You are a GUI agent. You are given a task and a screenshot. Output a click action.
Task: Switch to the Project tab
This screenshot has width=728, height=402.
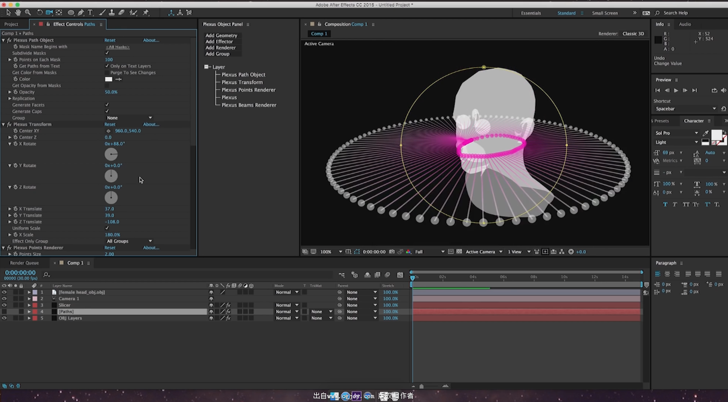pos(11,24)
